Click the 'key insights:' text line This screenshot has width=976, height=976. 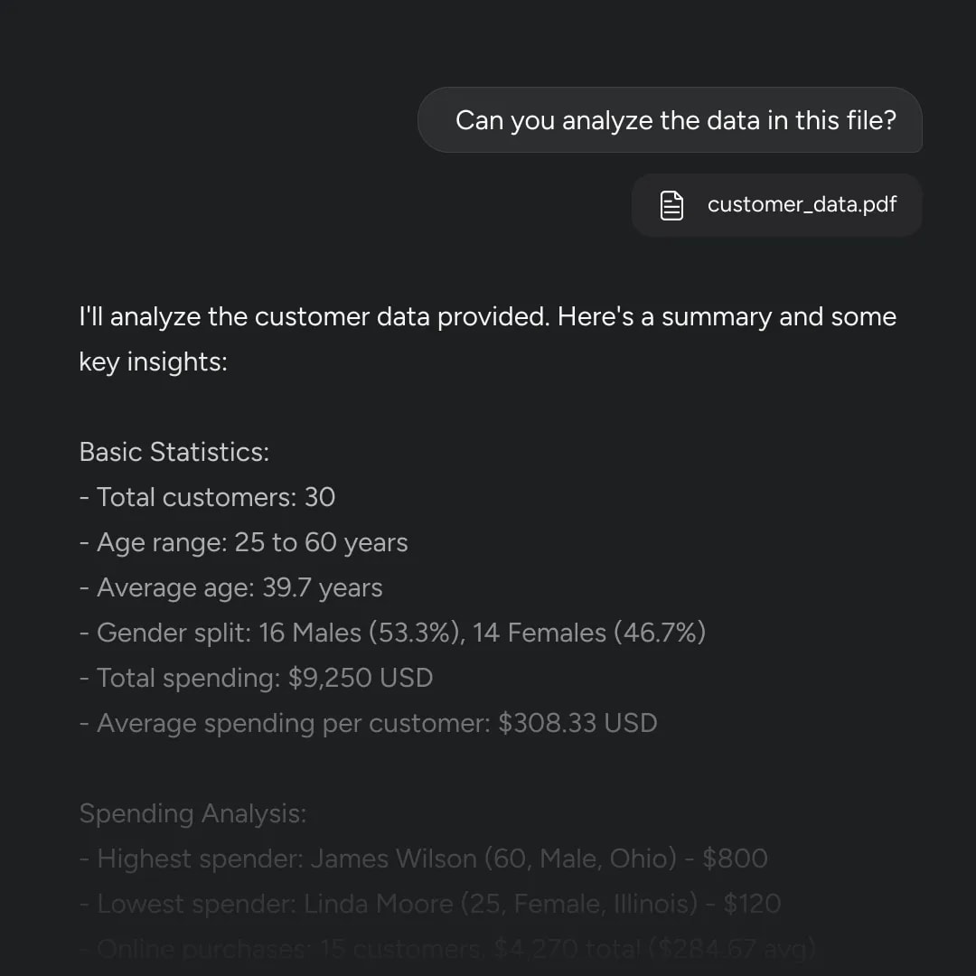coord(153,362)
